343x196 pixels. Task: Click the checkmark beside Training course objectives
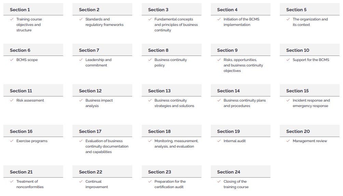(x=12, y=19)
